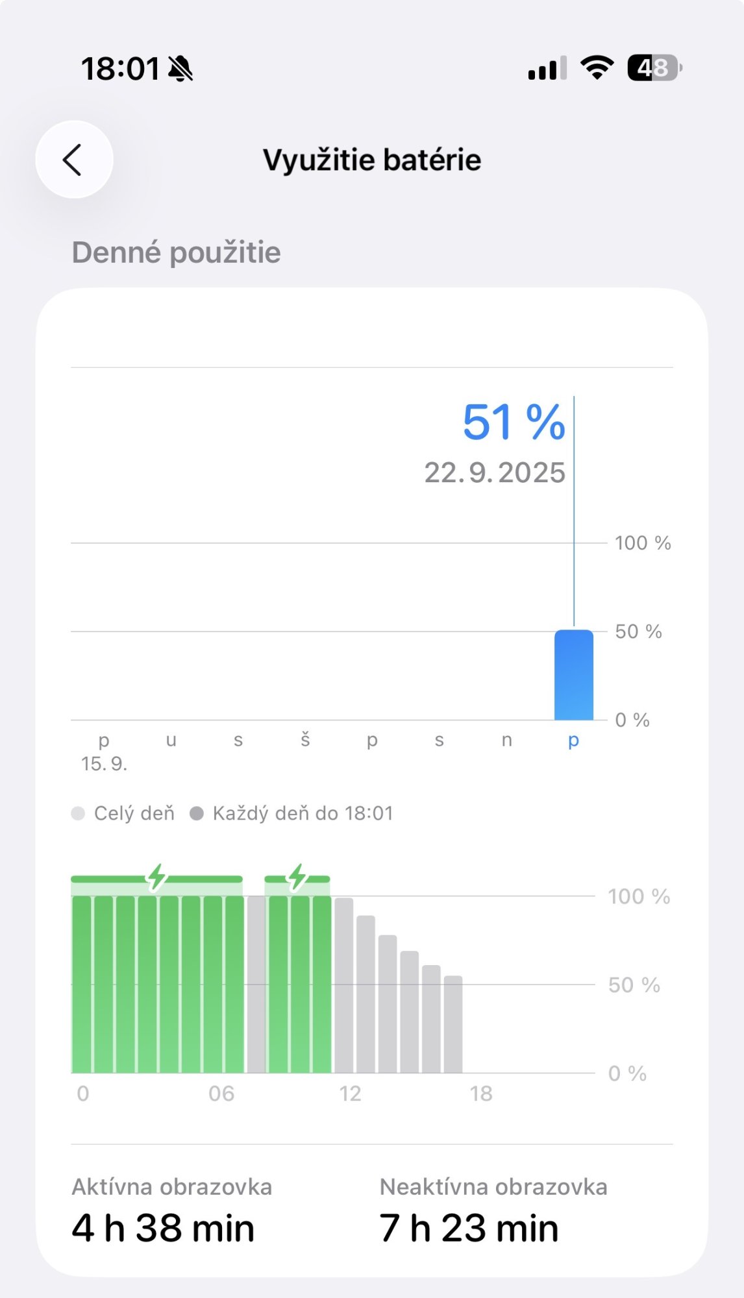Tap the battery level indicator icon
Image resolution: width=744 pixels, height=1298 pixels.
point(654,67)
